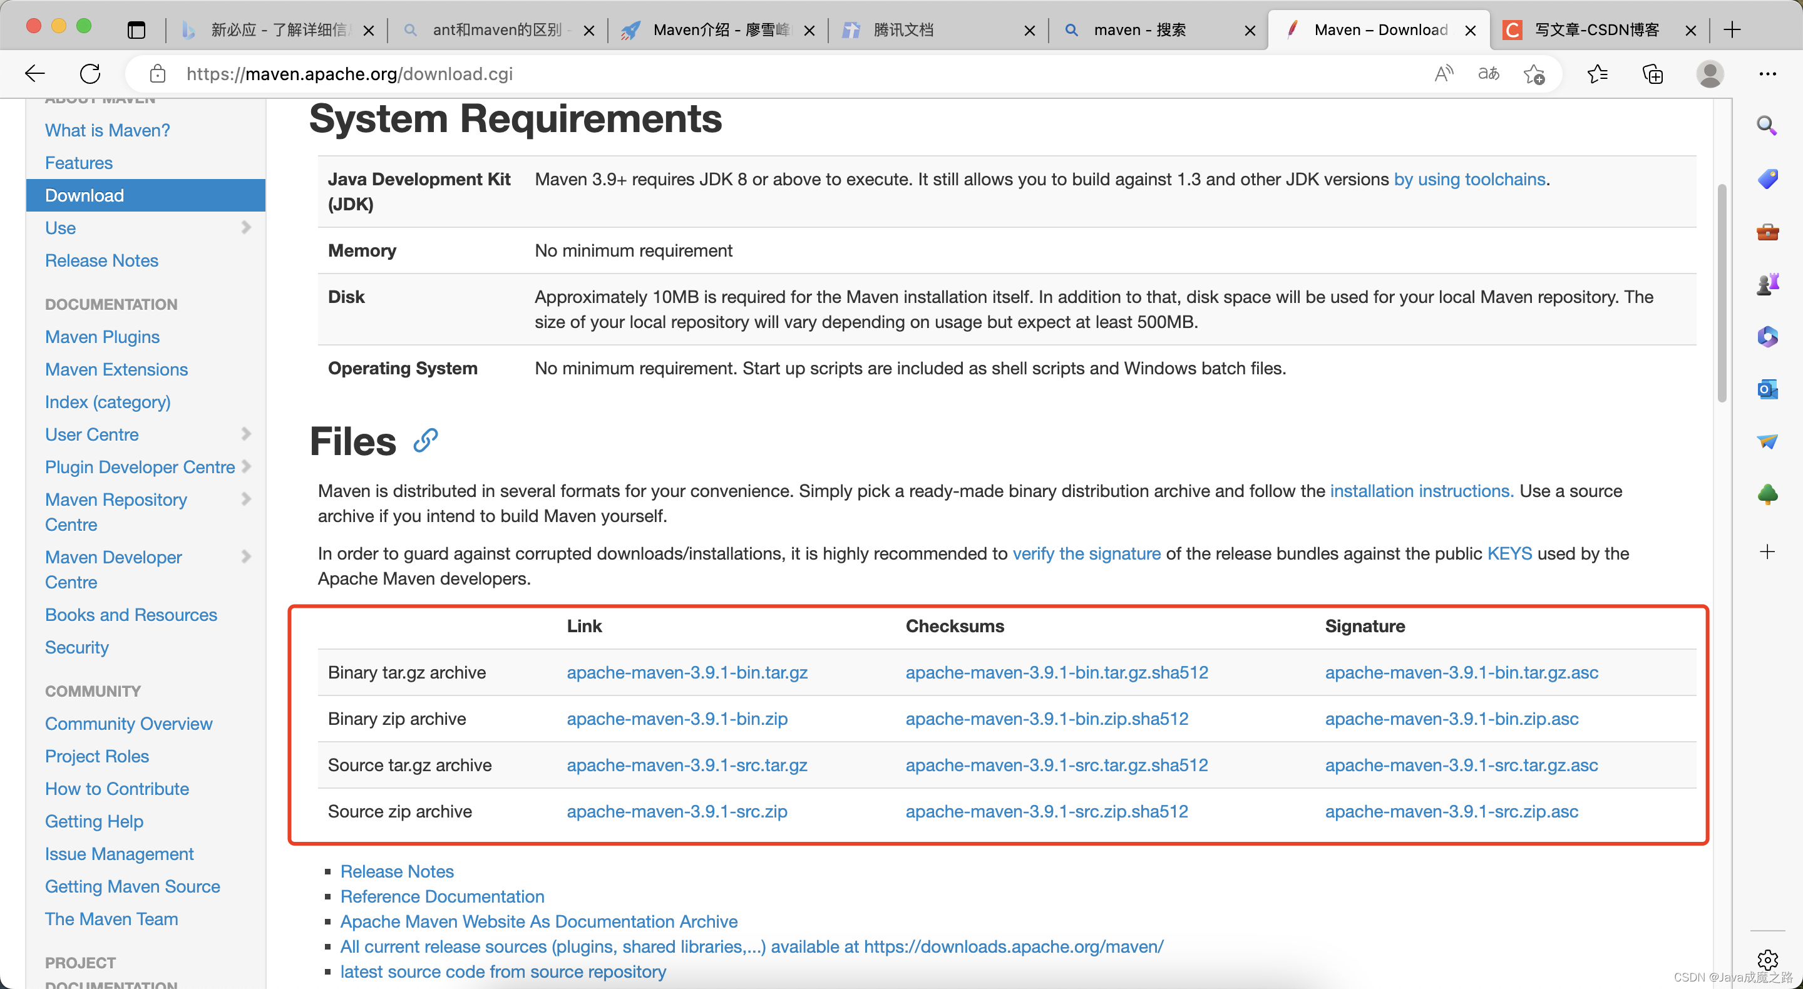The height and width of the screenshot is (989, 1803).
Task: Click the user profile avatar
Action: coord(1709,73)
